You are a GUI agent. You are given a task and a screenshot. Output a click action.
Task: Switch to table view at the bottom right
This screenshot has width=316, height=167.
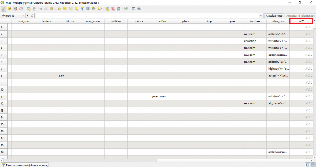312,165
